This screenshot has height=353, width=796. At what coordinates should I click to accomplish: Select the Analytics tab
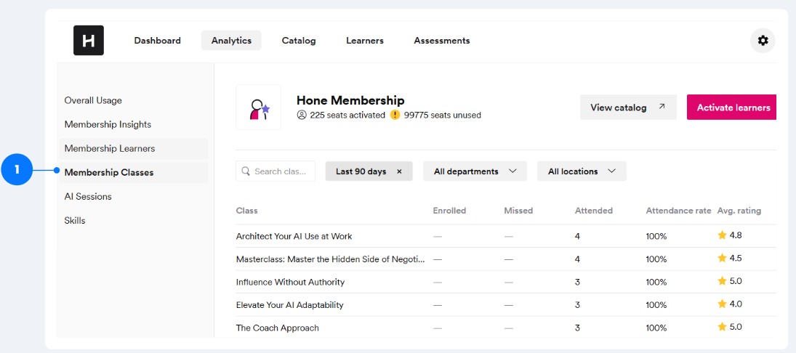pyautogui.click(x=231, y=41)
